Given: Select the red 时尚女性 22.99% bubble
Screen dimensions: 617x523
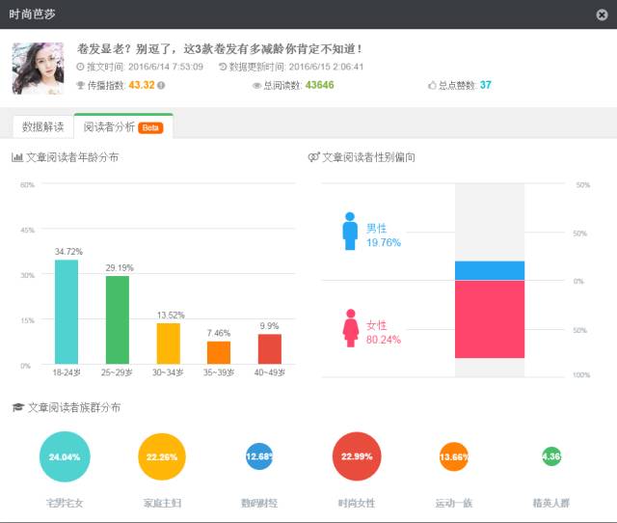Looking at the screenshot, I should coord(357,456).
